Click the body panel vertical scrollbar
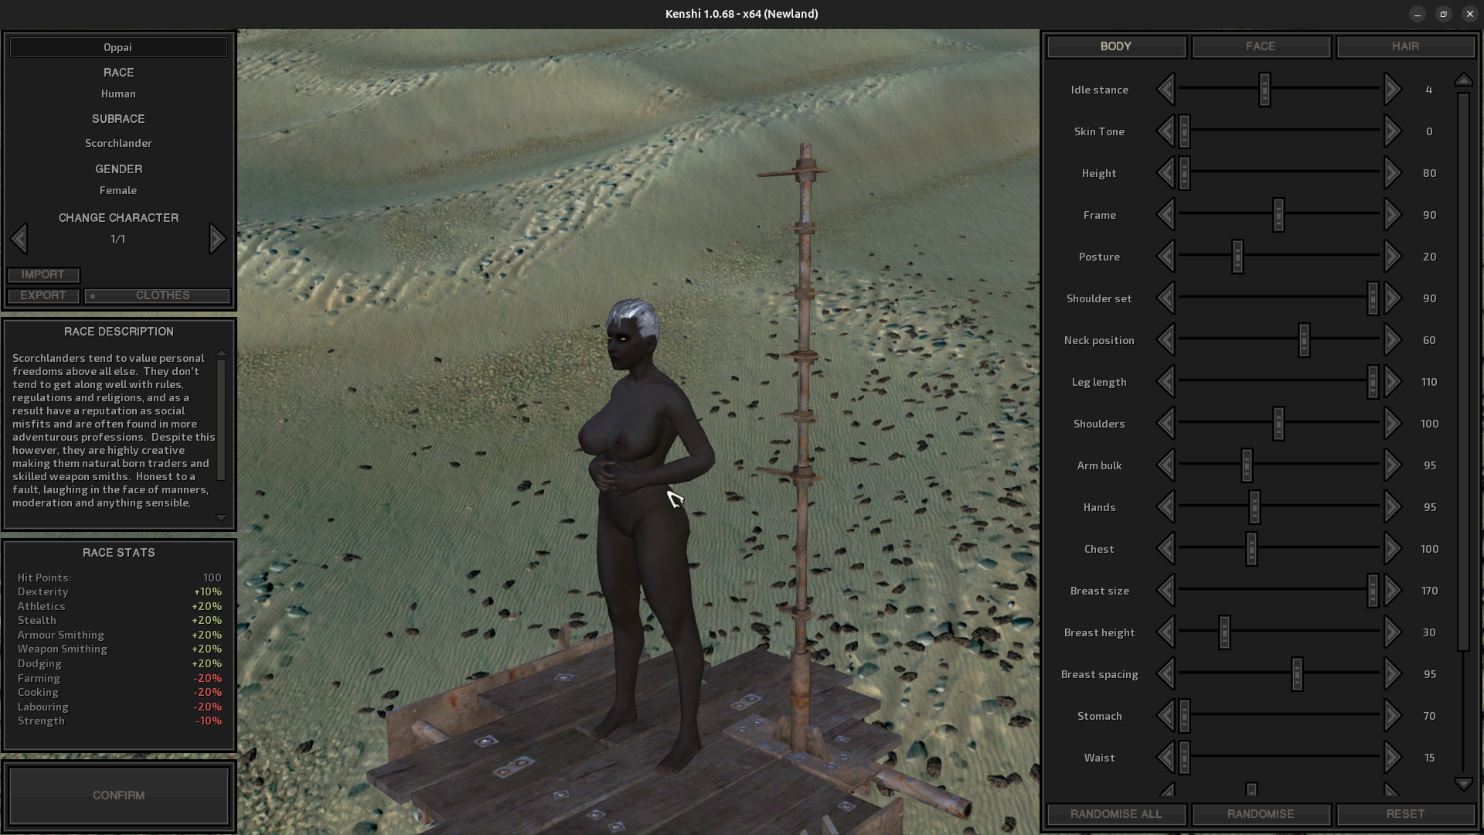The height and width of the screenshot is (835, 1484). [1463, 371]
